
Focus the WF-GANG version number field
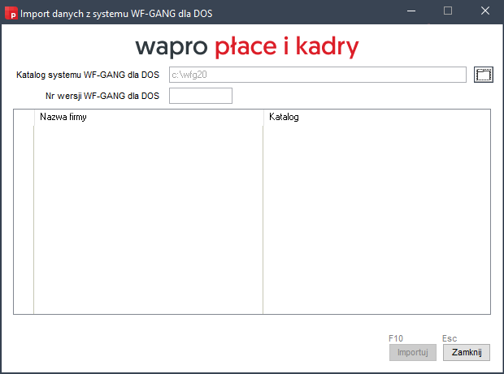201,96
